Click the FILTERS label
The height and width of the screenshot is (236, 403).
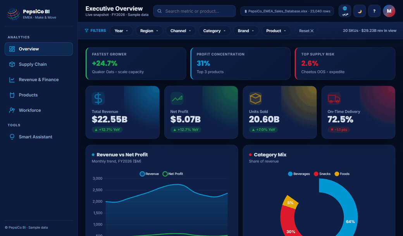pos(98,31)
